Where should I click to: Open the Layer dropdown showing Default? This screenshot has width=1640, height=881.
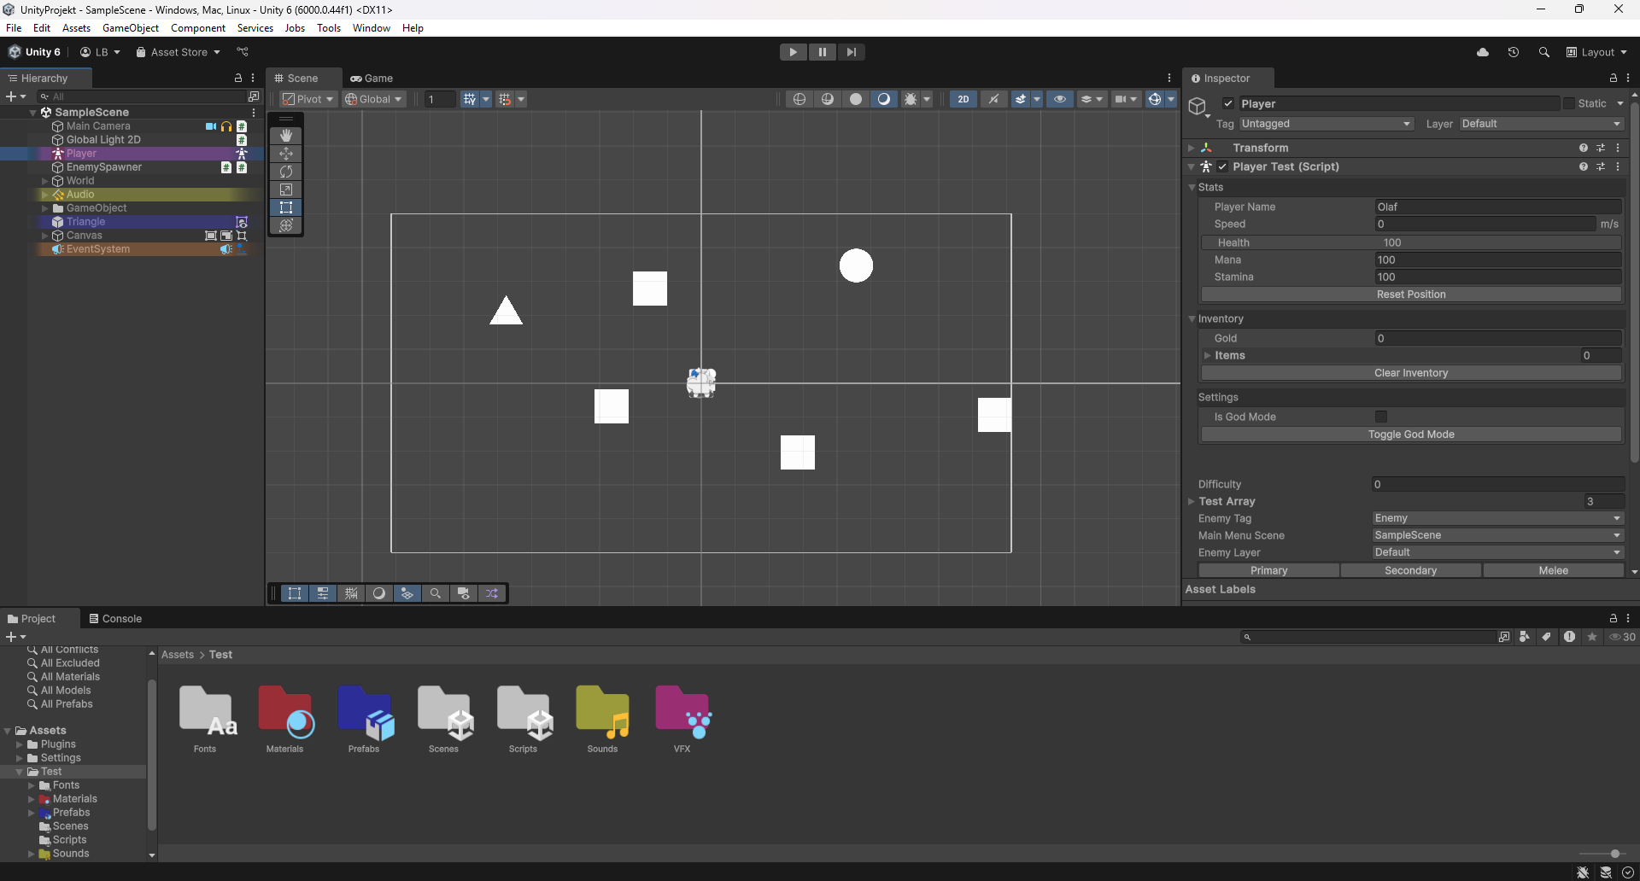[1541, 124]
